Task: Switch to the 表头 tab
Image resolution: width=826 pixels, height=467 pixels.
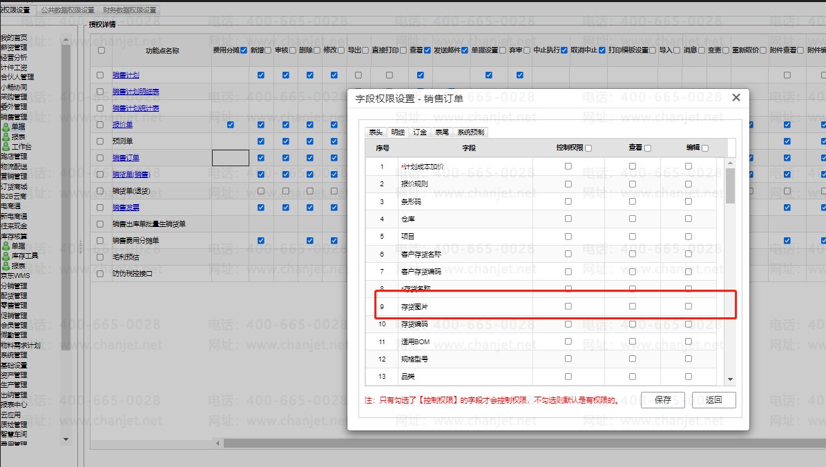Action: click(x=376, y=132)
